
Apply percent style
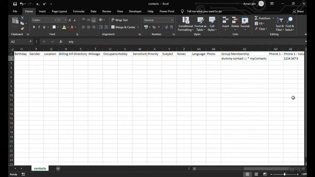[154, 27]
